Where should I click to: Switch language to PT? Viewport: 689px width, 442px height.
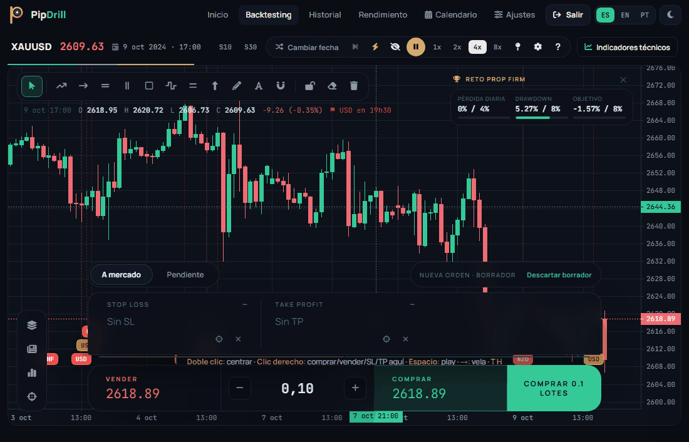point(645,15)
